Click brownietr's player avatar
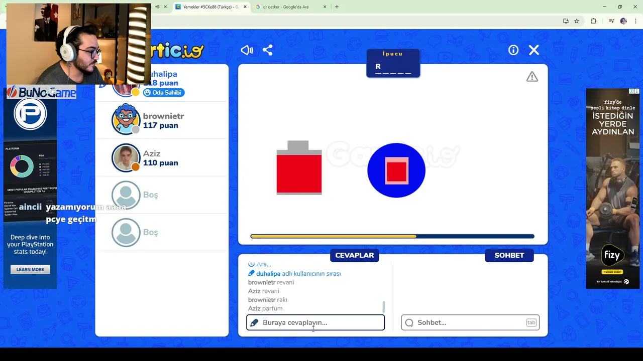The height and width of the screenshot is (361, 643). point(126,119)
